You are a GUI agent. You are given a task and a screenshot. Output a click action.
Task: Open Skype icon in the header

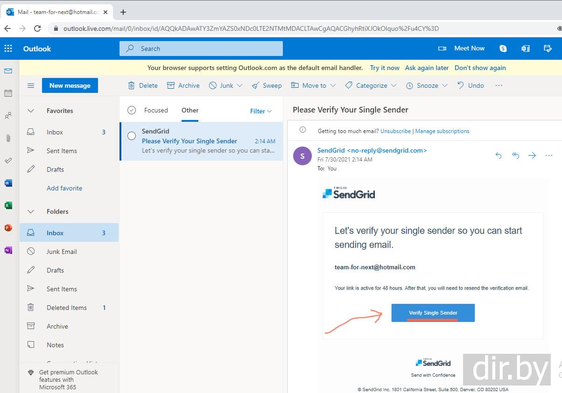(503, 49)
